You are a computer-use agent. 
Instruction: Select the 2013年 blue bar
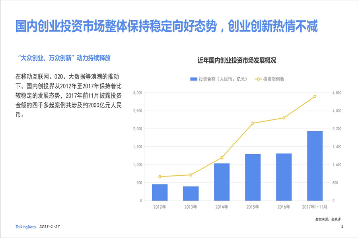(191, 194)
